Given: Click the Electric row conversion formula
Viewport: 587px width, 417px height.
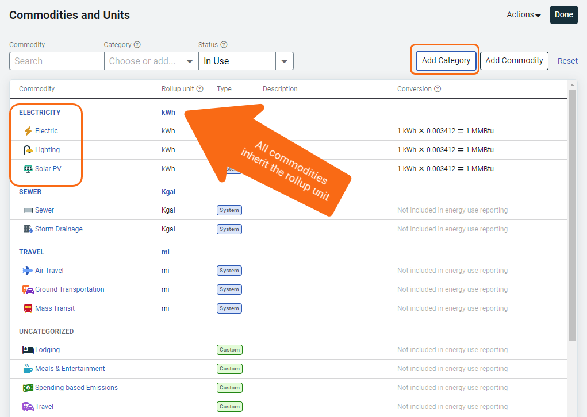Looking at the screenshot, I should click(x=446, y=131).
